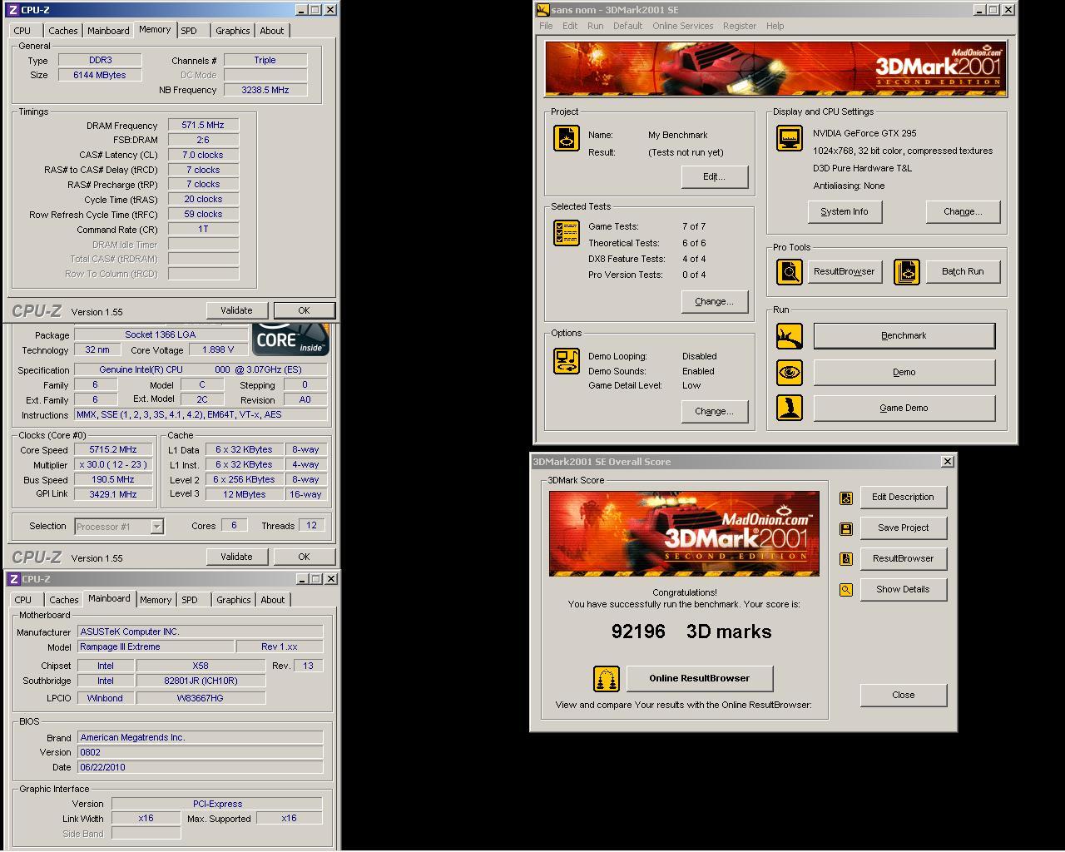Click the Project icon beside Name in 3DMark
1065x852 pixels.
[x=567, y=138]
